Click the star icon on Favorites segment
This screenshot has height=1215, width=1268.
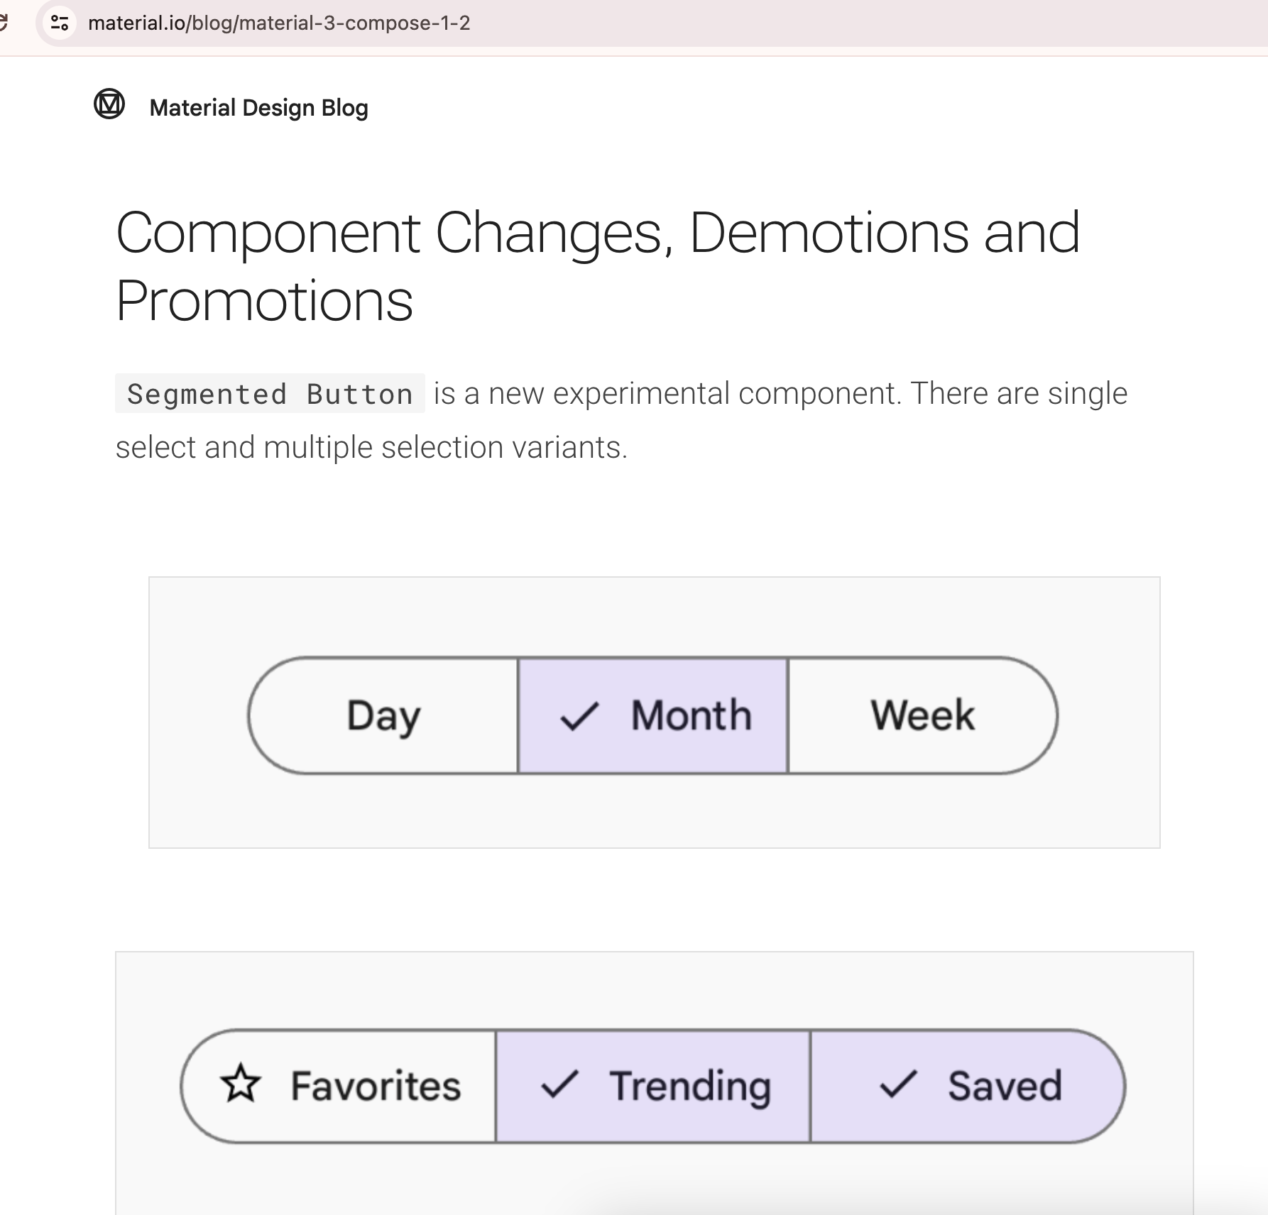tap(241, 1084)
